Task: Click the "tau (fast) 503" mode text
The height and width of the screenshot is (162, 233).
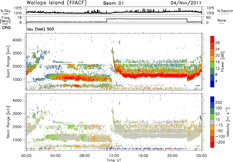Action: [40, 29]
